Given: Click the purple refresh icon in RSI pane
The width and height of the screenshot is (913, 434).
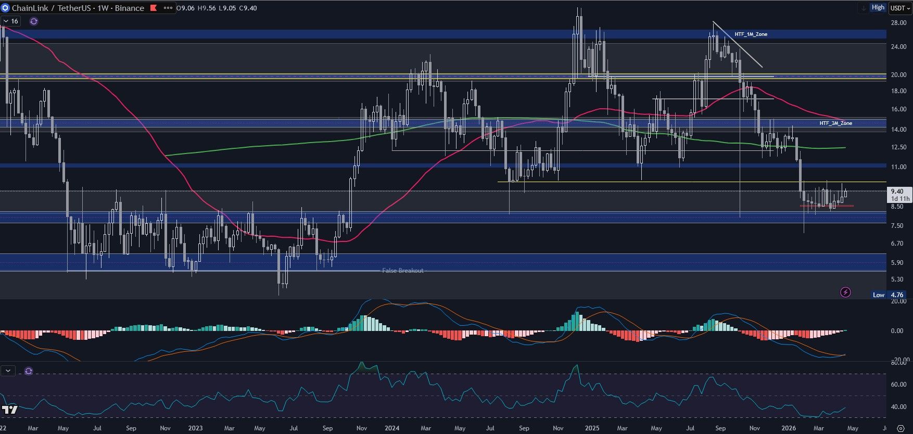Looking at the screenshot, I should pos(29,371).
